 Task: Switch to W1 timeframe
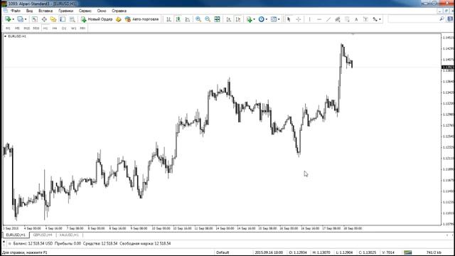[73, 28]
